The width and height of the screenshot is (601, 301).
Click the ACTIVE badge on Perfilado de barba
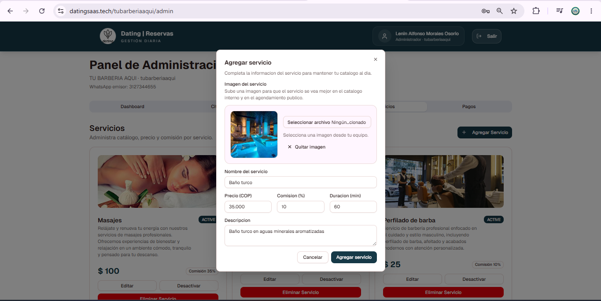[494, 220]
